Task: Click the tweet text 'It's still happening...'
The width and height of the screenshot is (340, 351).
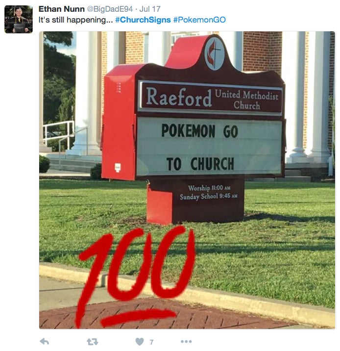Action: 75,20
